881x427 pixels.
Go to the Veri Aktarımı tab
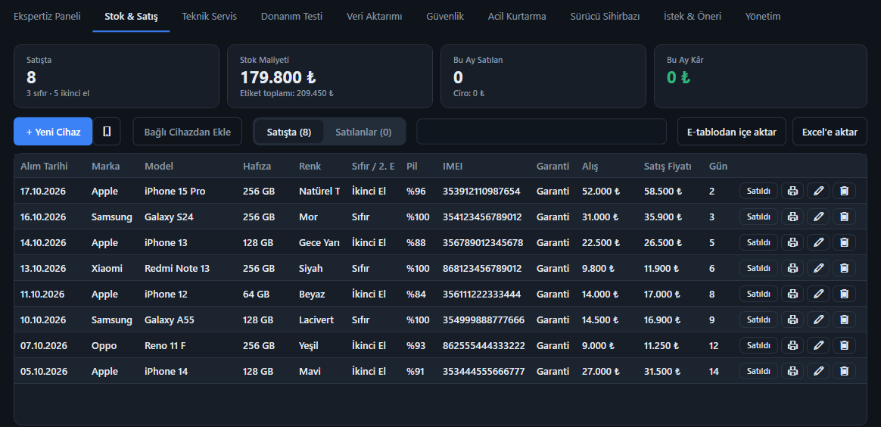[x=374, y=17]
